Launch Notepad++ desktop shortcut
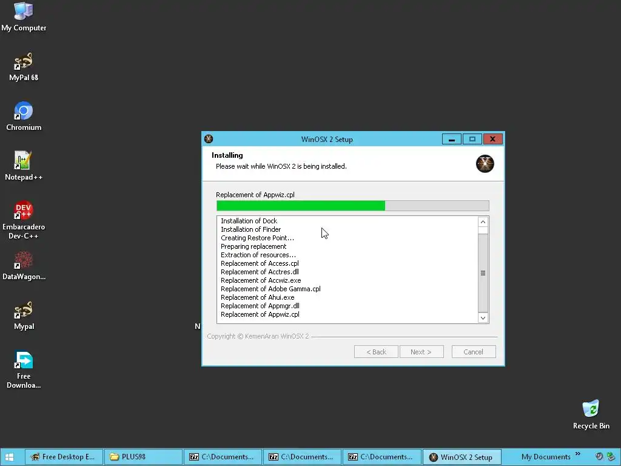Screen dimensions: 621x466 click(24, 166)
